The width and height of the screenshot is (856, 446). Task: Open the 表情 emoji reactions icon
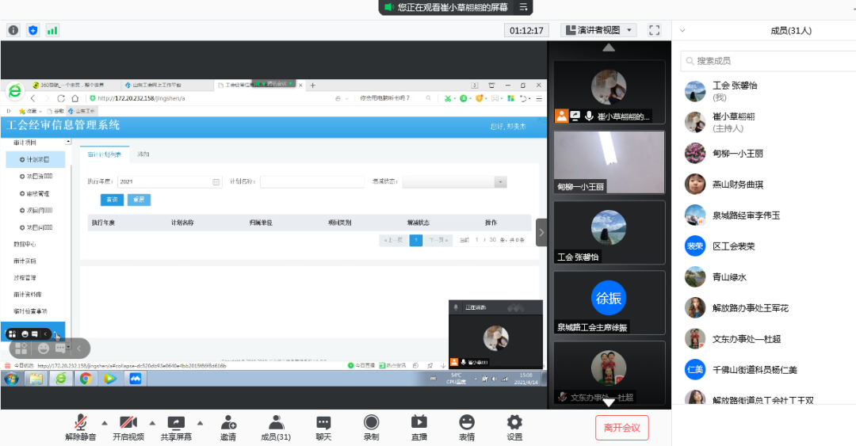tap(467, 424)
